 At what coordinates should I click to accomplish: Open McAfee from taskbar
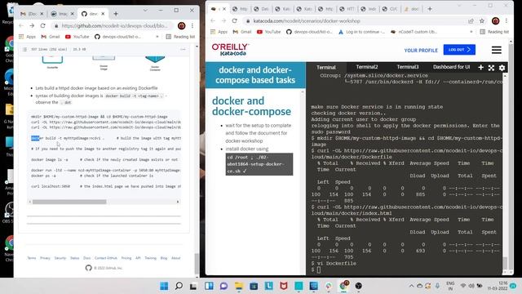[x=284, y=286]
